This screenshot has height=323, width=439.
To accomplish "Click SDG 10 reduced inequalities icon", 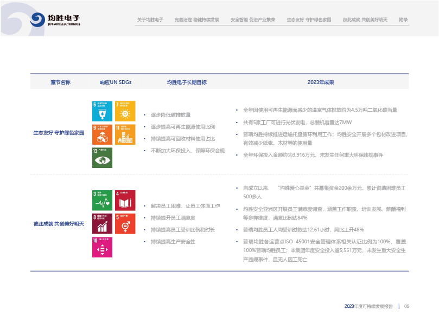I will tap(102, 247).
